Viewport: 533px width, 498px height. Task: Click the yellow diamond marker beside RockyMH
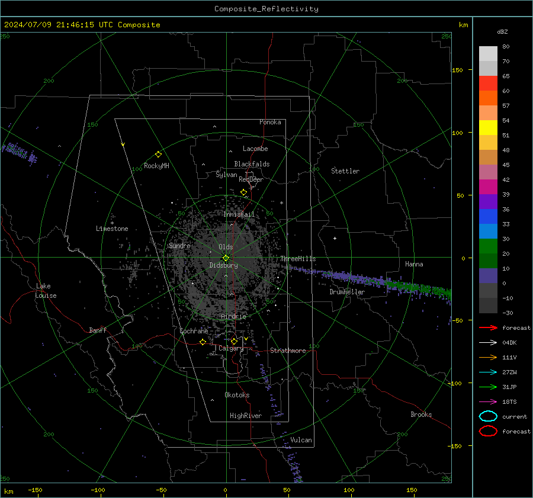point(158,155)
